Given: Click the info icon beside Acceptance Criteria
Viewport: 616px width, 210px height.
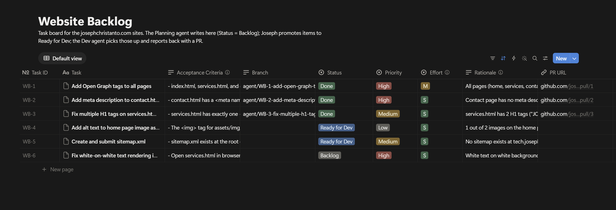Looking at the screenshot, I should (x=228, y=72).
